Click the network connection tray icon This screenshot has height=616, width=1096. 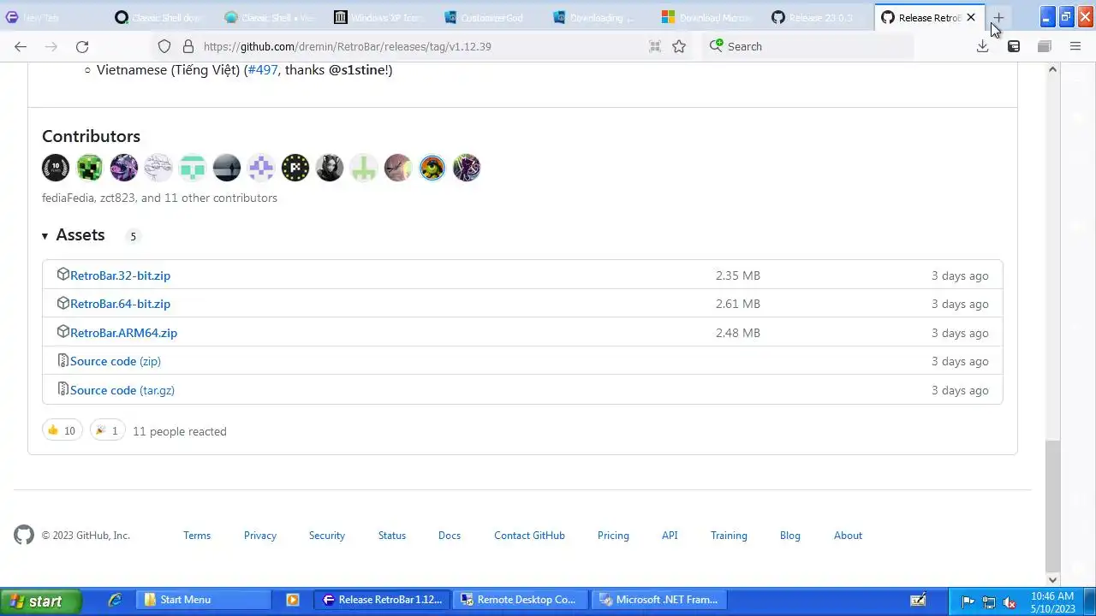pos(989,601)
